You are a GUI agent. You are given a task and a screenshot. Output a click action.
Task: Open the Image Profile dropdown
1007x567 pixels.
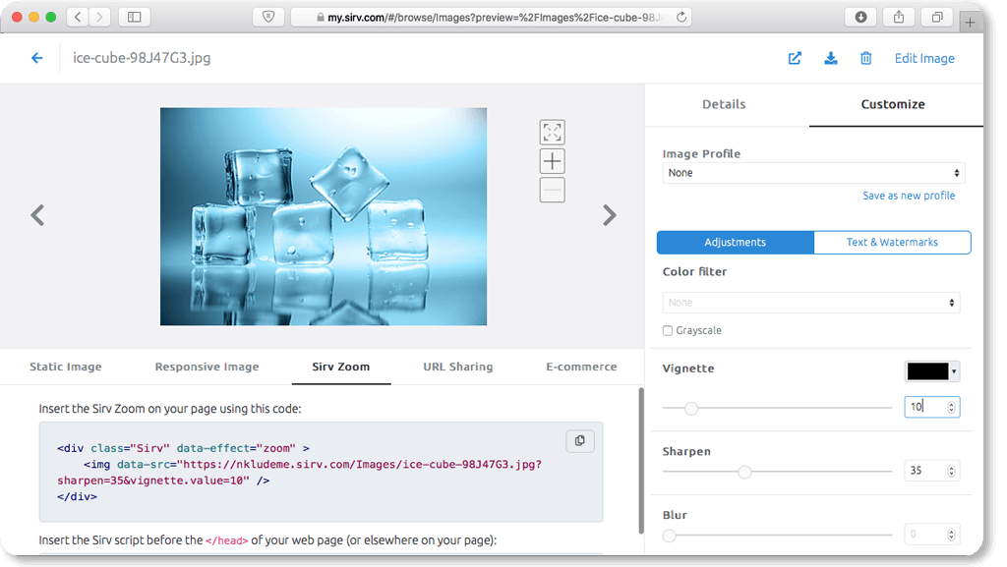click(813, 172)
